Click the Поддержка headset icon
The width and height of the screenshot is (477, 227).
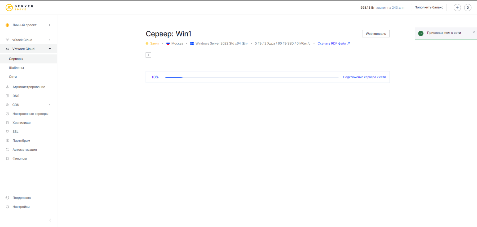click(7, 198)
